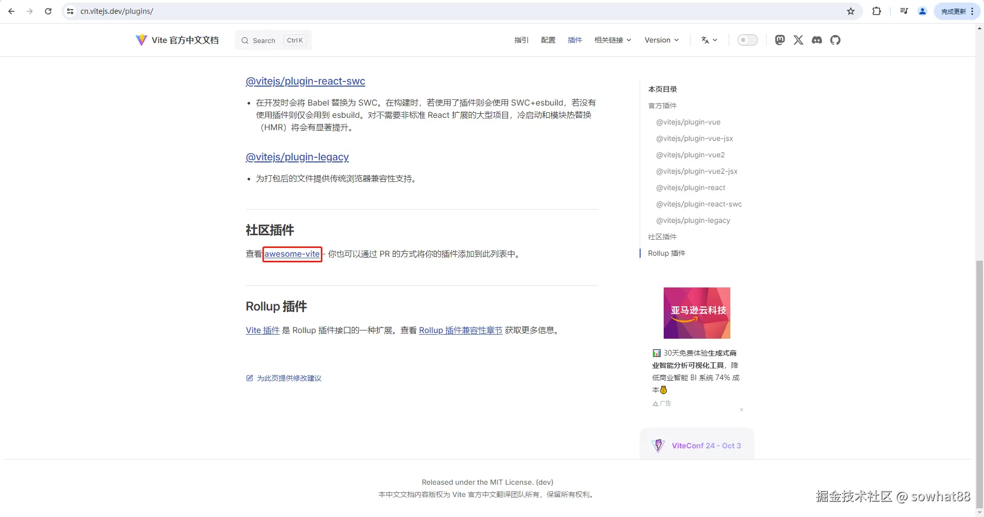Click the 广告 ad label
Viewport: 984px width, 517px height.
(662, 404)
